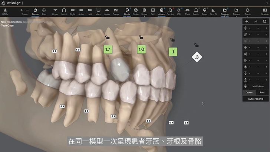This screenshot has height=152, width=270.
Task: Toggle the lock icon above the .1 label
Action: [172, 40]
